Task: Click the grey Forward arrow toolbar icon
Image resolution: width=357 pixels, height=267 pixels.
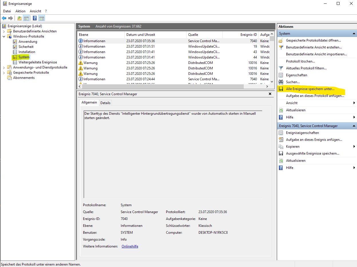Action: coord(11,18)
